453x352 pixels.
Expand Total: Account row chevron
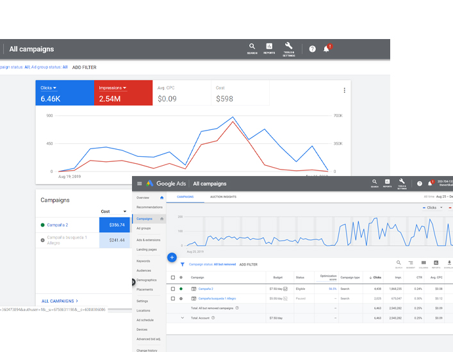pos(183,318)
